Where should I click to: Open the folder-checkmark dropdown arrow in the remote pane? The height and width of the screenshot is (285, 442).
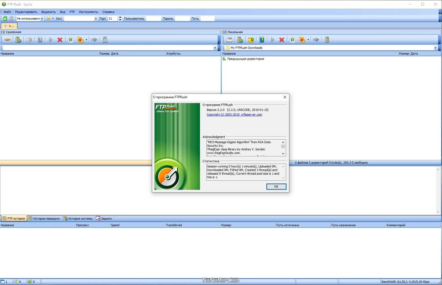[86, 40]
